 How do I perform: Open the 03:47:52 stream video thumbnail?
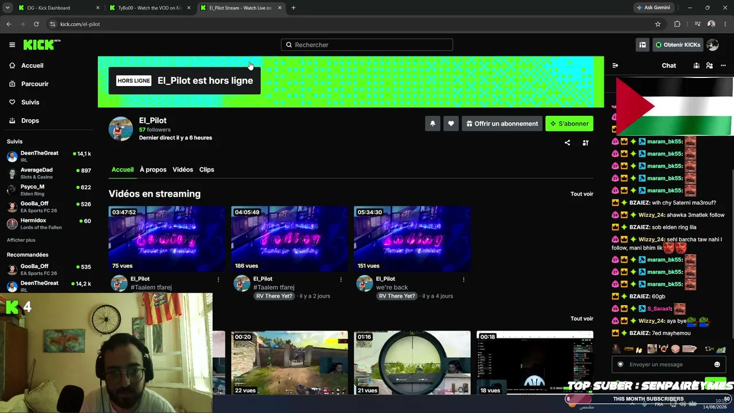coord(167,239)
